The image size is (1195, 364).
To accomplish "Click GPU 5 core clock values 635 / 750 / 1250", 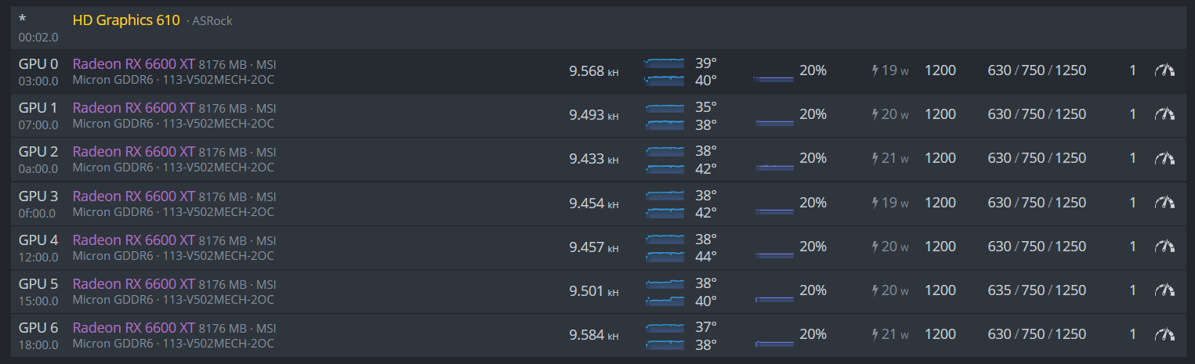I will coord(1037,290).
